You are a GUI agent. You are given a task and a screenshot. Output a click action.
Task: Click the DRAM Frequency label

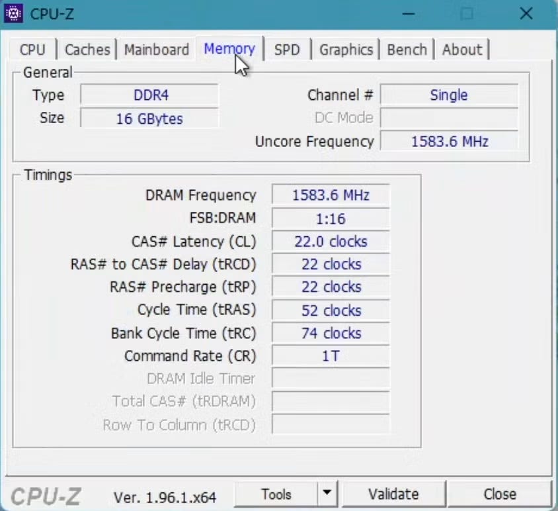click(x=201, y=195)
